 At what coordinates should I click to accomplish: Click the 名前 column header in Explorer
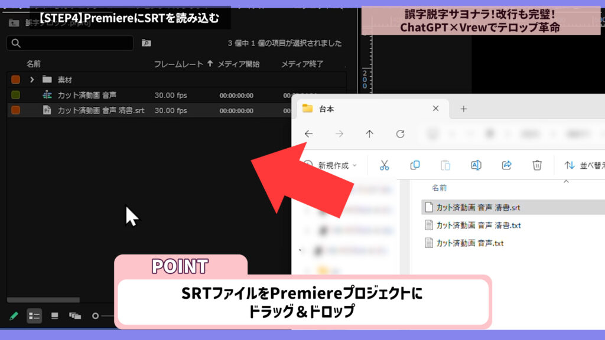(x=439, y=188)
